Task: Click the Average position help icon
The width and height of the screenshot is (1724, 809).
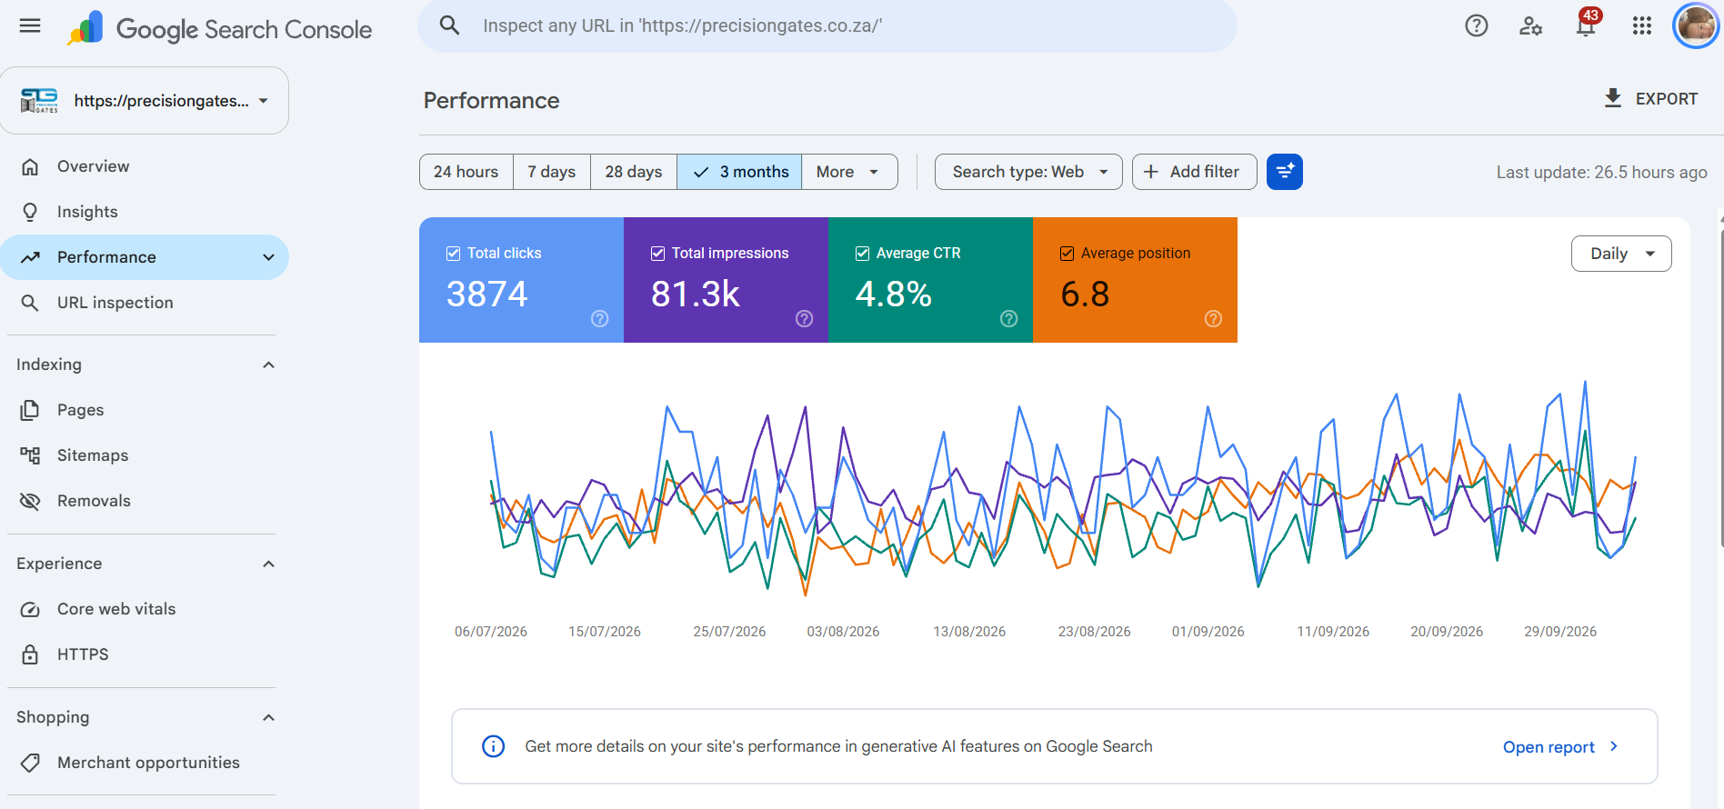Action: (1214, 318)
